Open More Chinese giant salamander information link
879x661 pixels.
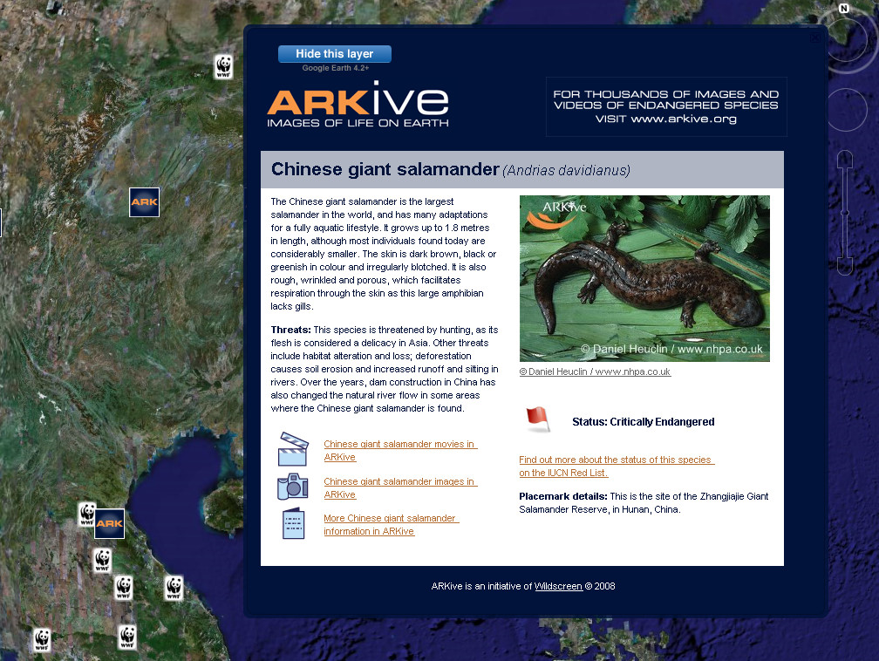pyautogui.click(x=392, y=525)
